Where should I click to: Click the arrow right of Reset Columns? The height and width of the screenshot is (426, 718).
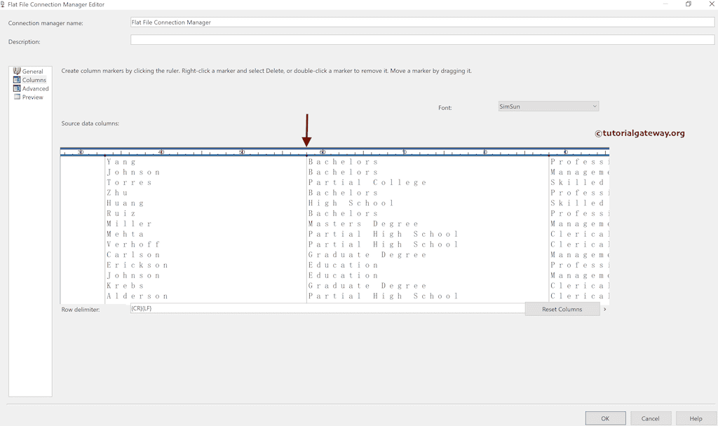(604, 309)
